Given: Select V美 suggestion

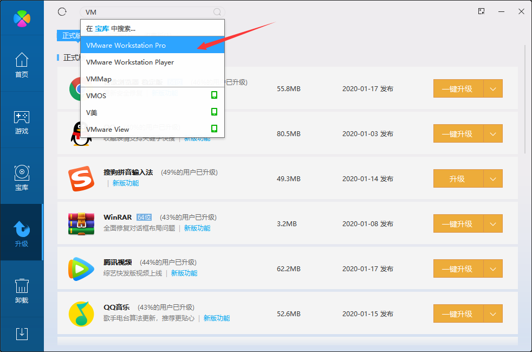Looking at the screenshot, I should [x=152, y=112].
